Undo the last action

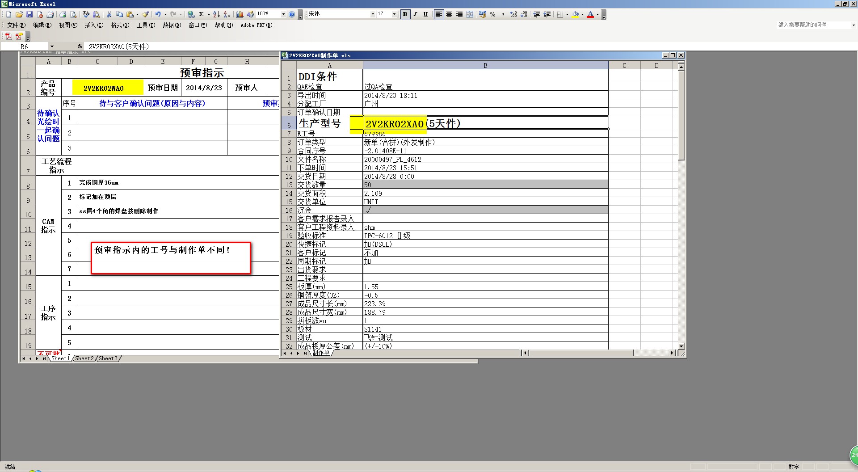pos(158,14)
